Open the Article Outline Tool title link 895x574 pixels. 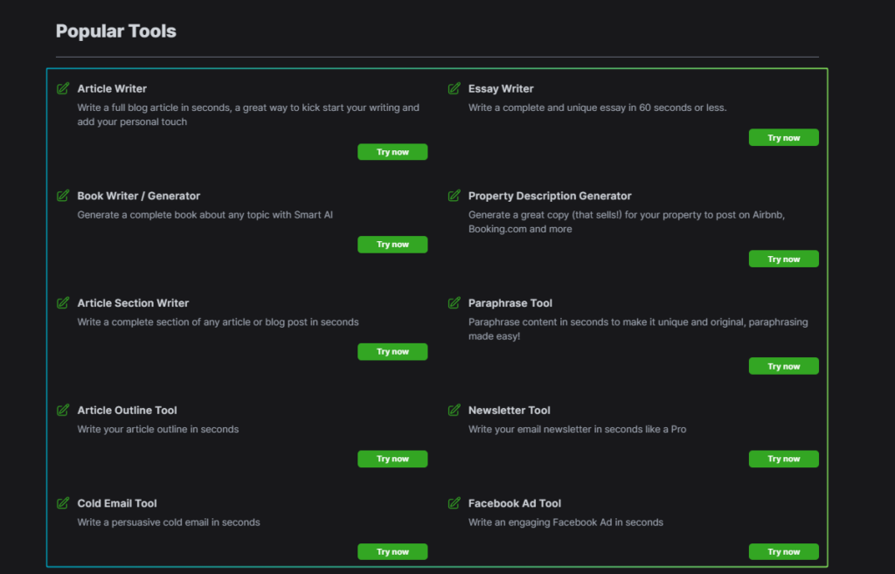click(127, 410)
